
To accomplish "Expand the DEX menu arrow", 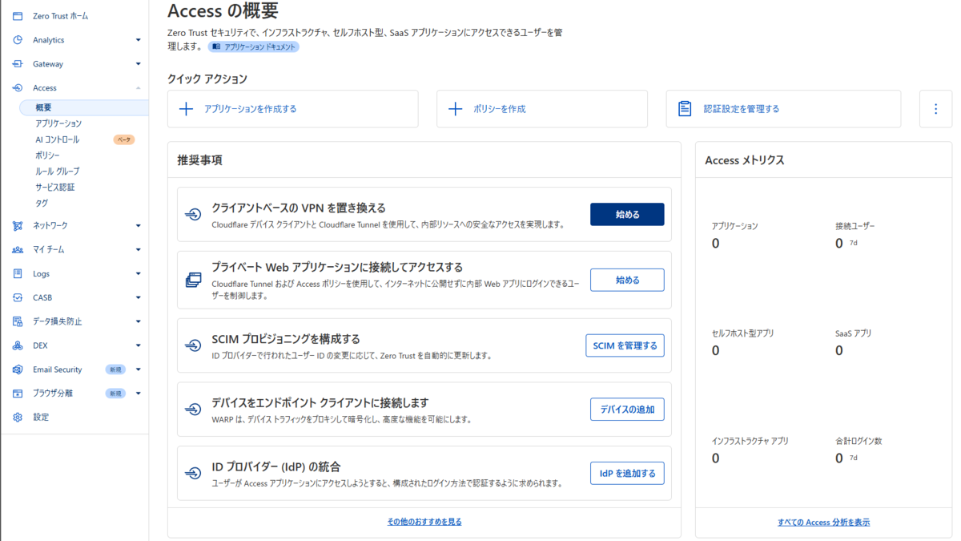I will (139, 345).
